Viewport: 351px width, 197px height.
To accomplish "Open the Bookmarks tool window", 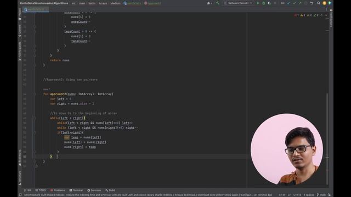I will point(20,158).
